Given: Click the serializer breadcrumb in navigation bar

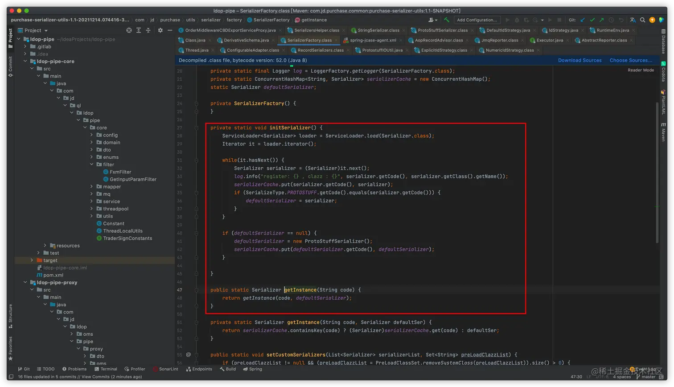Looking at the screenshot, I should click(x=211, y=20).
